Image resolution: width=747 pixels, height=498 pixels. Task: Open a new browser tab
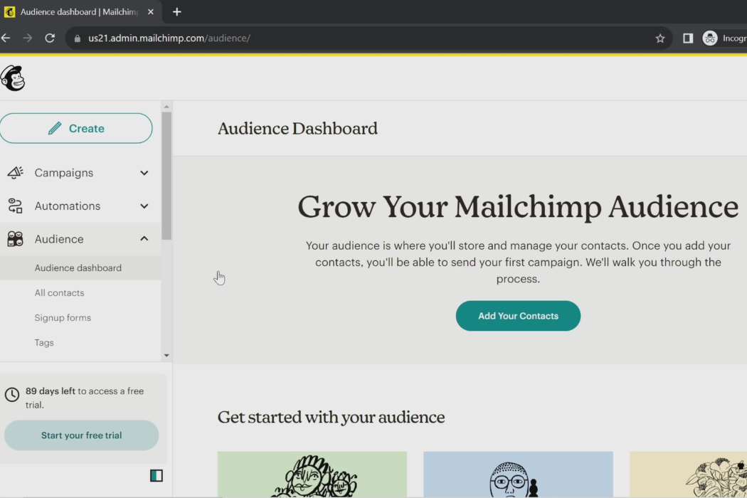click(176, 12)
